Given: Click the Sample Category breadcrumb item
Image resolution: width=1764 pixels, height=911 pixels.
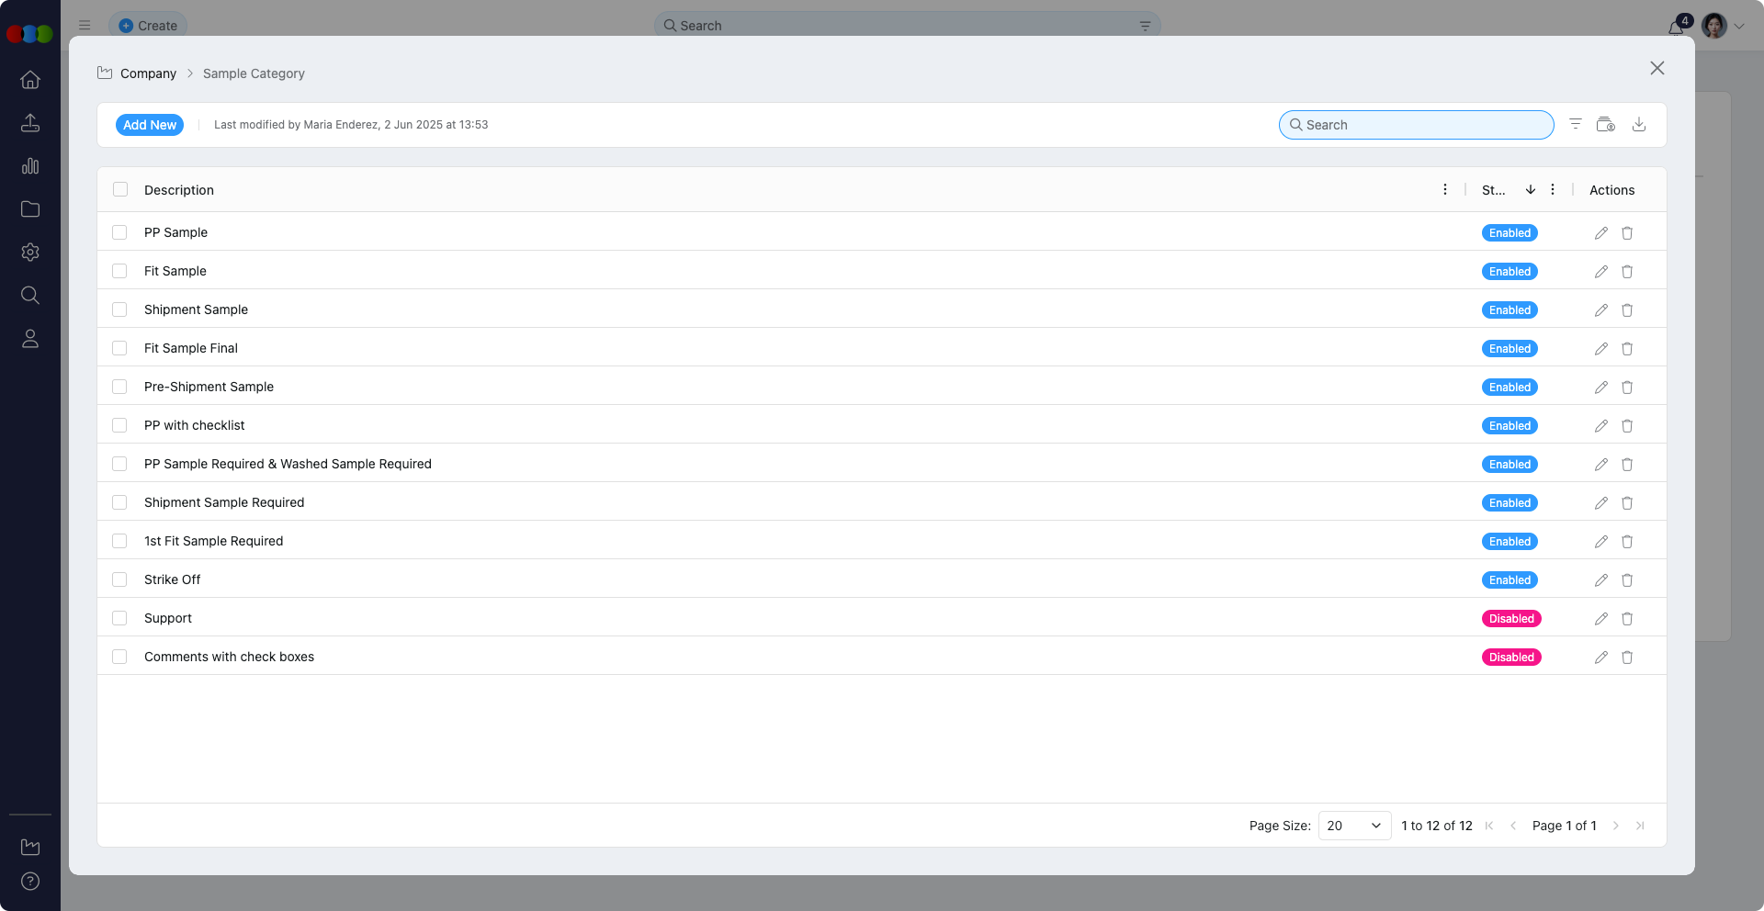Looking at the screenshot, I should (x=254, y=73).
